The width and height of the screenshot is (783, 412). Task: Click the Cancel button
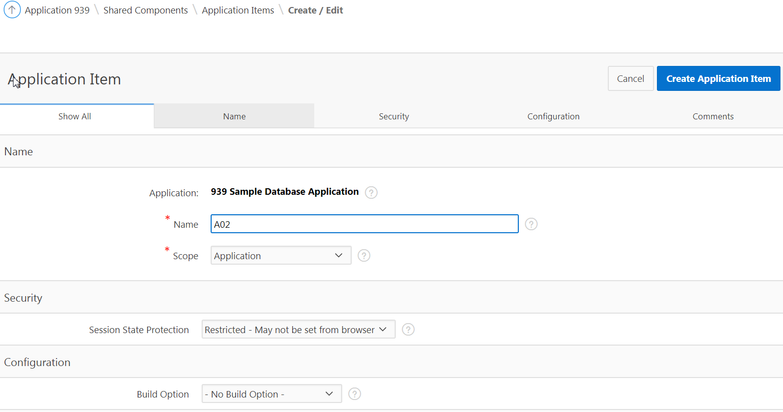point(630,78)
